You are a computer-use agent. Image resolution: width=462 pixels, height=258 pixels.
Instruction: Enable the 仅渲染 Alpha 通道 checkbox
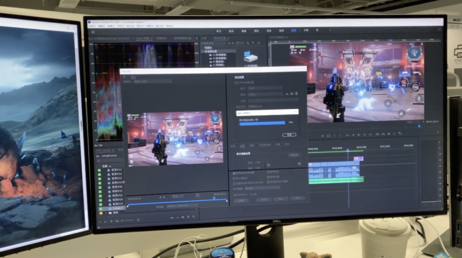tap(268, 182)
